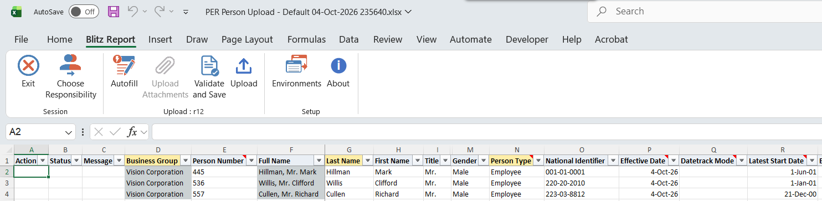Click the Insert Function fx icon
Screen dimensions: 822x201
[x=132, y=132]
